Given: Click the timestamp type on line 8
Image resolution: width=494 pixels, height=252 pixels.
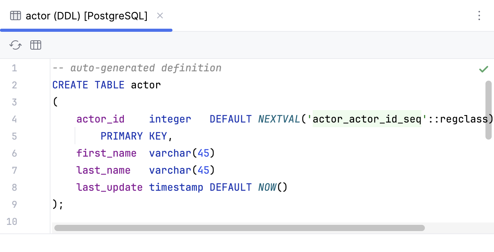Looking at the screenshot, I should point(176,187).
